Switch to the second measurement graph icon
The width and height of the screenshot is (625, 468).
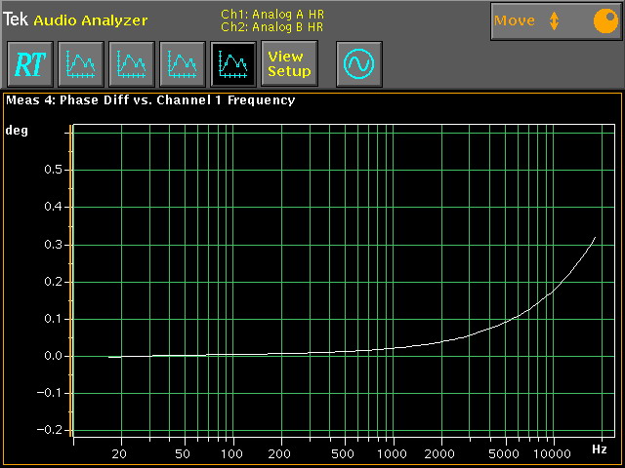(x=131, y=64)
